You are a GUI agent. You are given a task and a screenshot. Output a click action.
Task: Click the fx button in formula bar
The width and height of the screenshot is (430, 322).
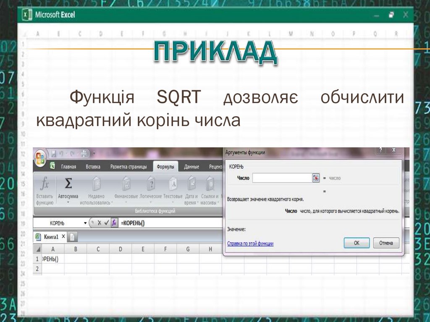click(114, 223)
